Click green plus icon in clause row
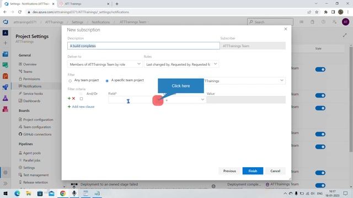This screenshot has width=353, height=198. pos(69,98)
